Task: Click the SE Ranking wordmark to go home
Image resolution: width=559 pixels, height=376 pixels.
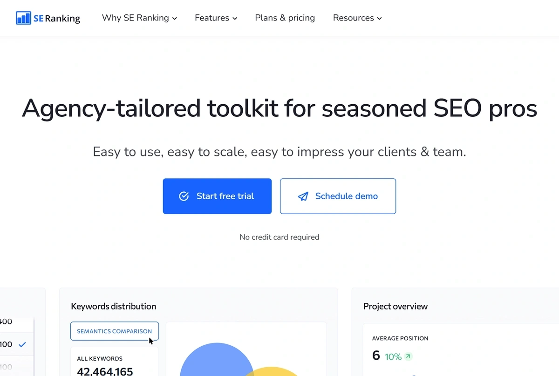Action: pyautogui.click(x=57, y=18)
